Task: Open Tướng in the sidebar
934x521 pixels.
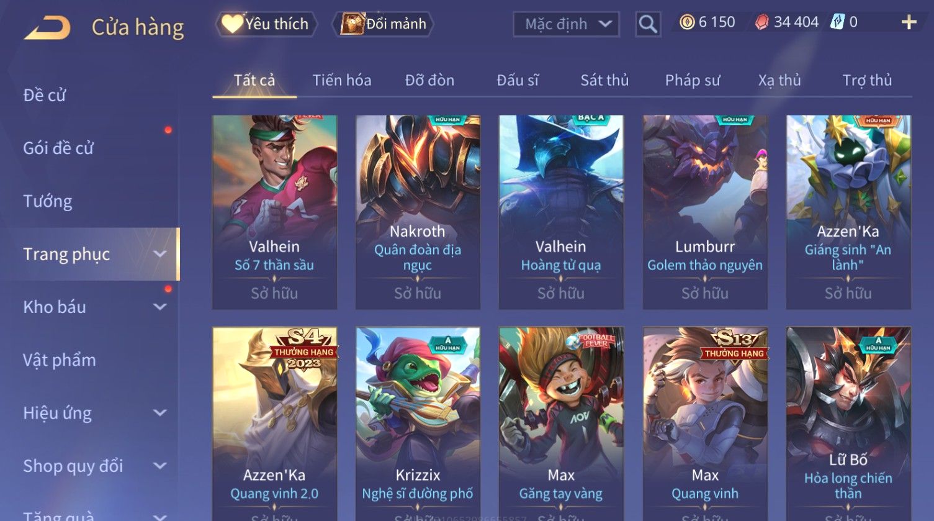Action: [x=48, y=201]
